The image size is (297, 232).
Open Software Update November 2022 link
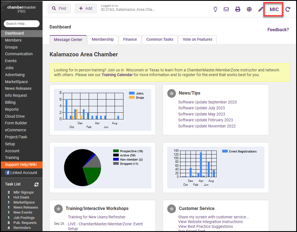(x=207, y=126)
